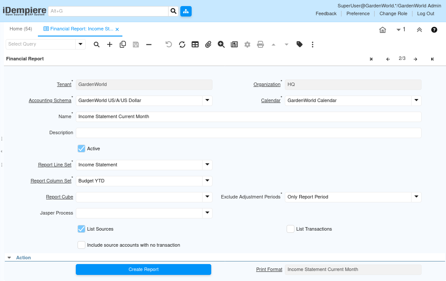The width and height of the screenshot is (446, 281).
Task: Click the Tenant label link
Action: coord(64,85)
